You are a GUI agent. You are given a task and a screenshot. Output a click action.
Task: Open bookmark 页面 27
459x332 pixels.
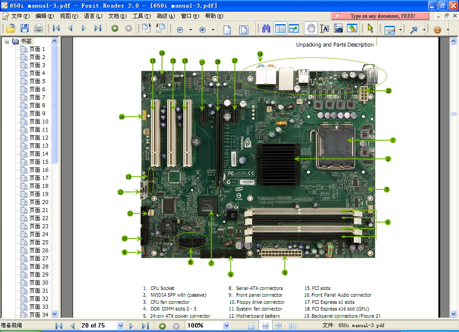(39, 259)
